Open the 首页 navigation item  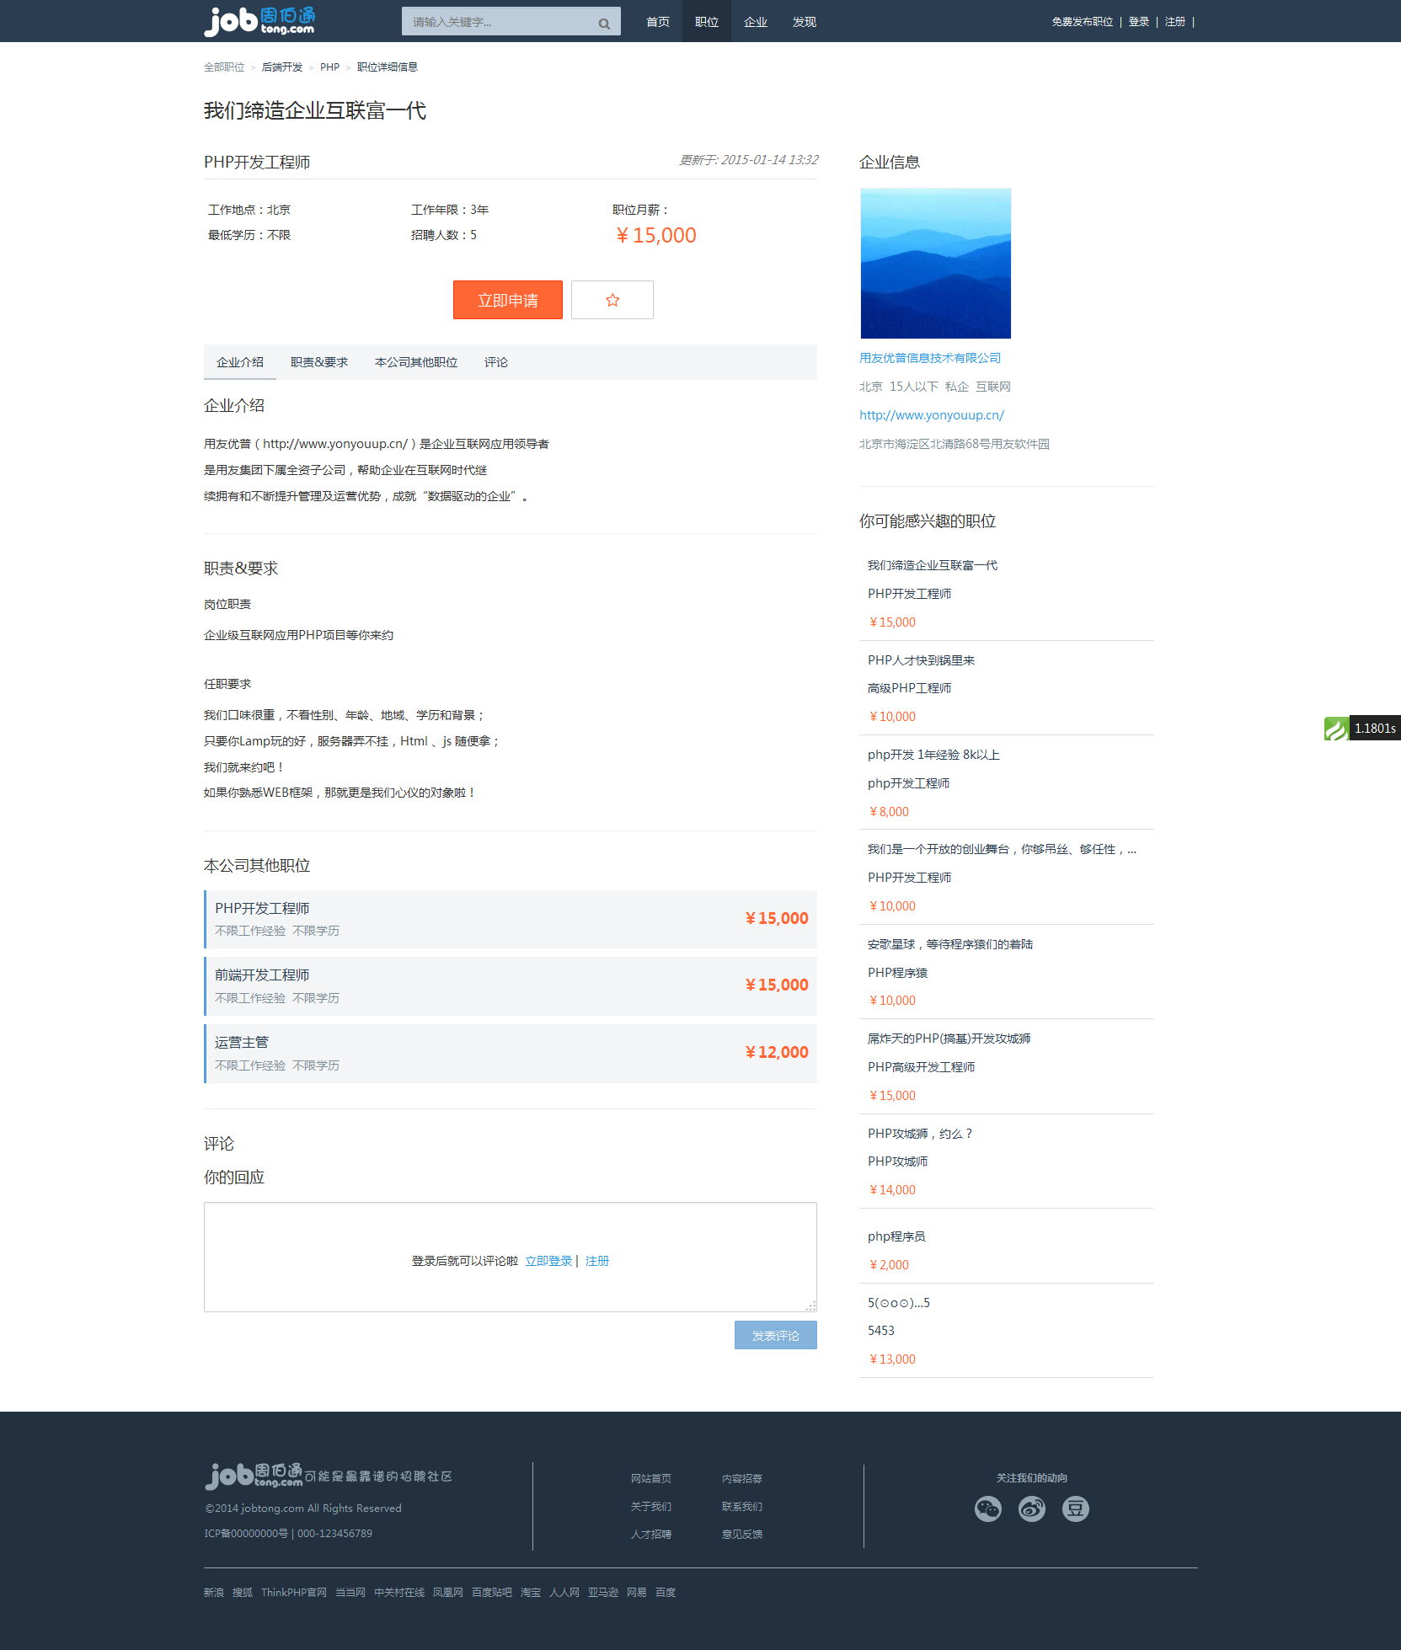pyautogui.click(x=658, y=22)
